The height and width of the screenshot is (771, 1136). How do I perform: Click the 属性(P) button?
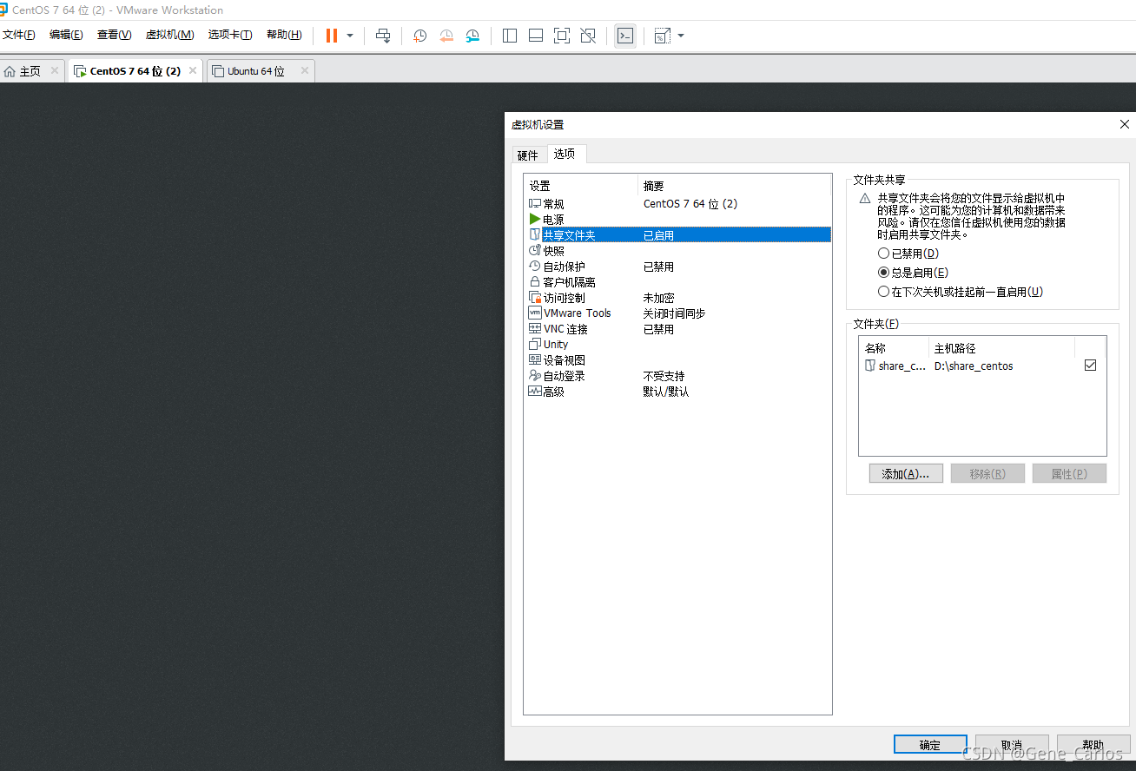coord(1069,473)
